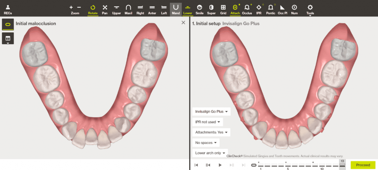Click the Initial malocclusion title
This screenshot has width=378, height=170.
click(36, 24)
